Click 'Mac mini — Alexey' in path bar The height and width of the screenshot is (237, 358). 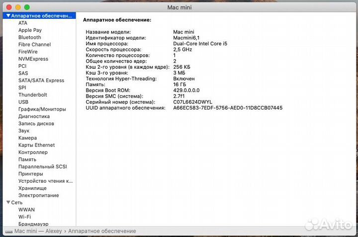point(38,231)
